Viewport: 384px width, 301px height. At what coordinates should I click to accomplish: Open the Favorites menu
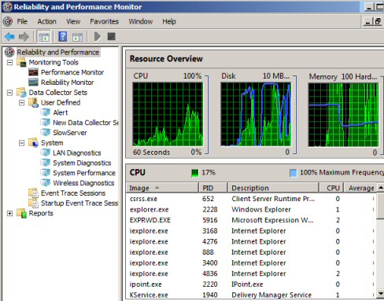point(104,21)
